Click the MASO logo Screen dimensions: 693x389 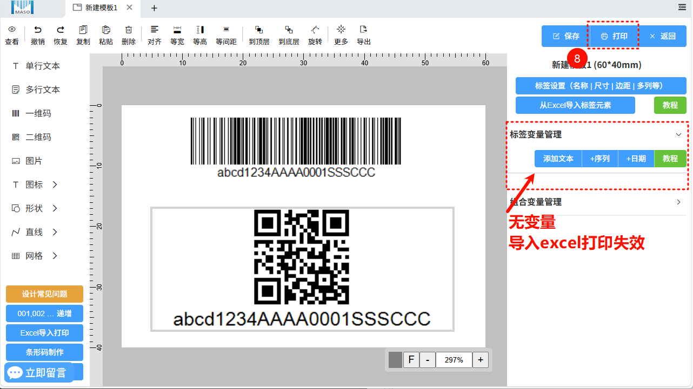22,7
